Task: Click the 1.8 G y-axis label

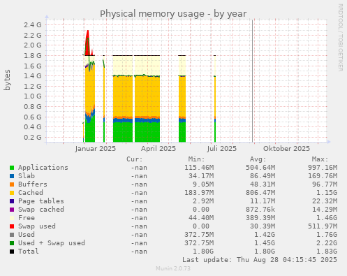Action: tap(33, 55)
